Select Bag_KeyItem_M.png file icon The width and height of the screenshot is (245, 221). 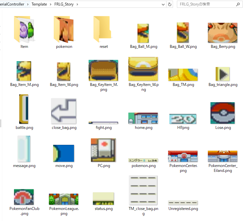(103, 70)
